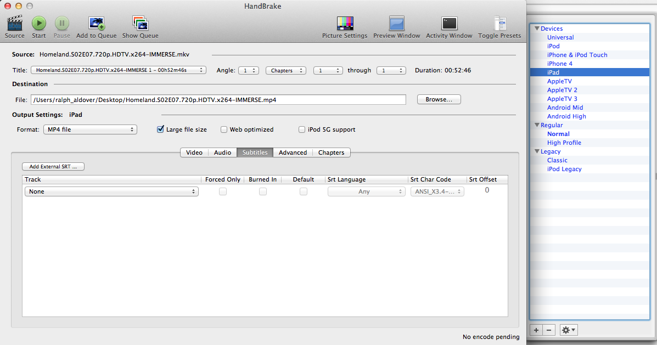The height and width of the screenshot is (345, 657).
Task: Open the Source clapperboard icon
Action: point(15,24)
